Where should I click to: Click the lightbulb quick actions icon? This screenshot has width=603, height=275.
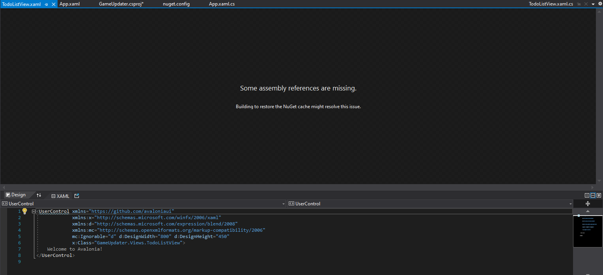[x=24, y=211]
